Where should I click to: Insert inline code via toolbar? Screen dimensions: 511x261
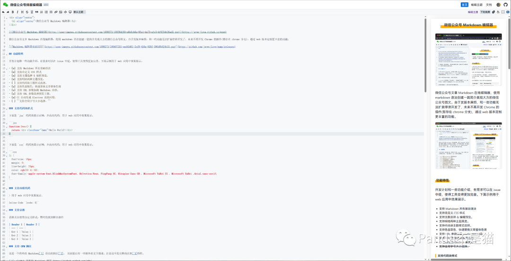point(65,12)
